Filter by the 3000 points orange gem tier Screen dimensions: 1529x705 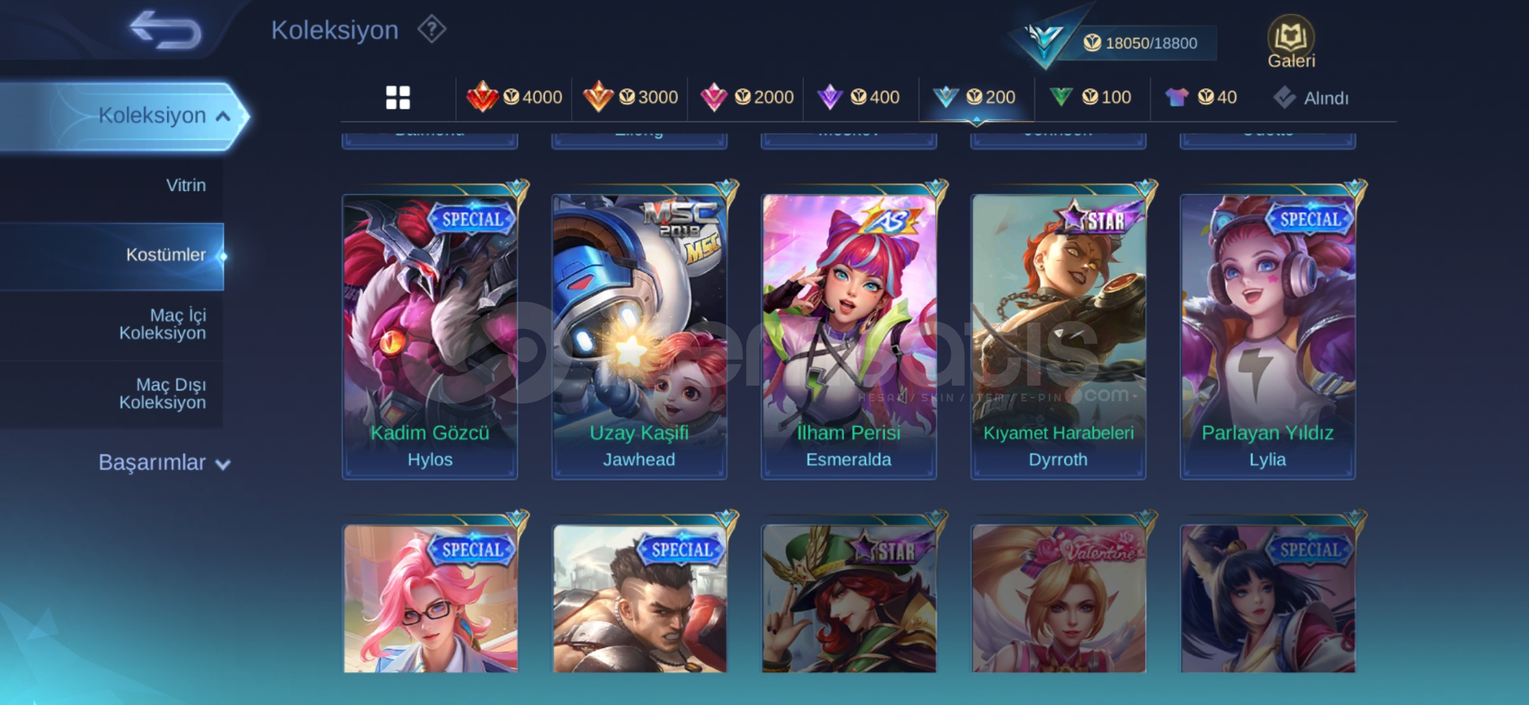(x=630, y=97)
